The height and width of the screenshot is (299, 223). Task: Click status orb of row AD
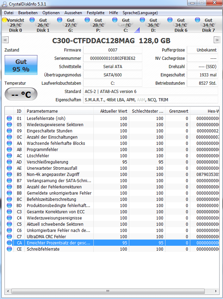pyautogui.click(x=9, y=162)
